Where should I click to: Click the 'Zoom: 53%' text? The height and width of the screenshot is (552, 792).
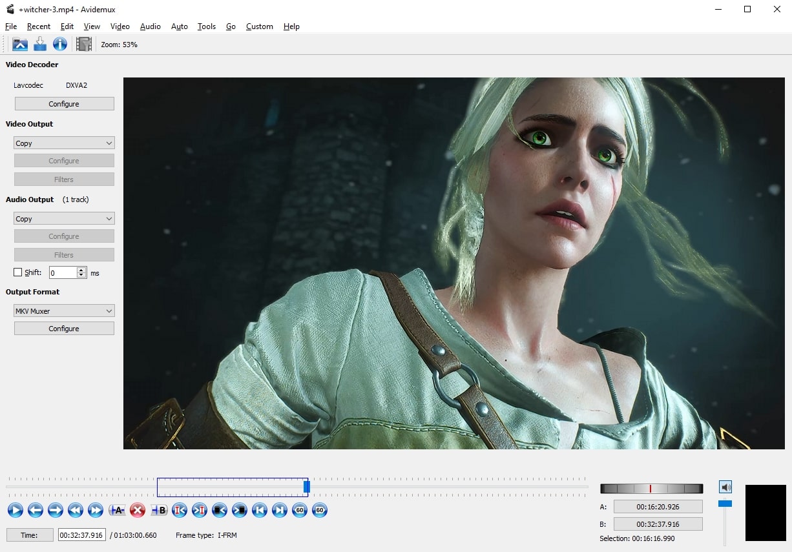[x=119, y=45]
